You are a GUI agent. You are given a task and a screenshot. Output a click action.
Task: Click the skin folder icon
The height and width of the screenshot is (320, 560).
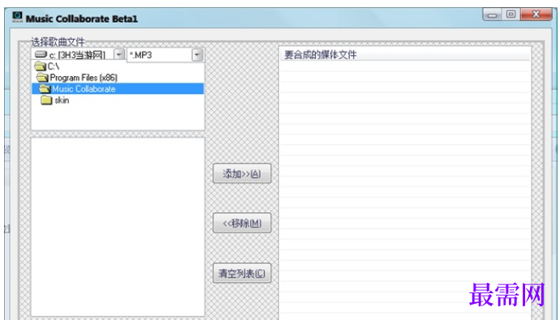[x=46, y=100]
